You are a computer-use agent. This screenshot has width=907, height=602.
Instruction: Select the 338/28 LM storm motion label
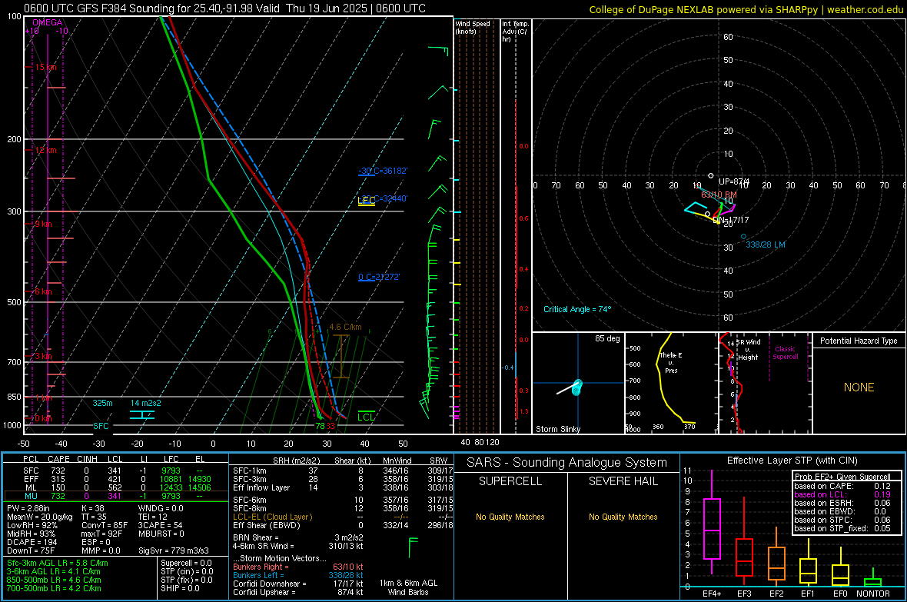[766, 244]
